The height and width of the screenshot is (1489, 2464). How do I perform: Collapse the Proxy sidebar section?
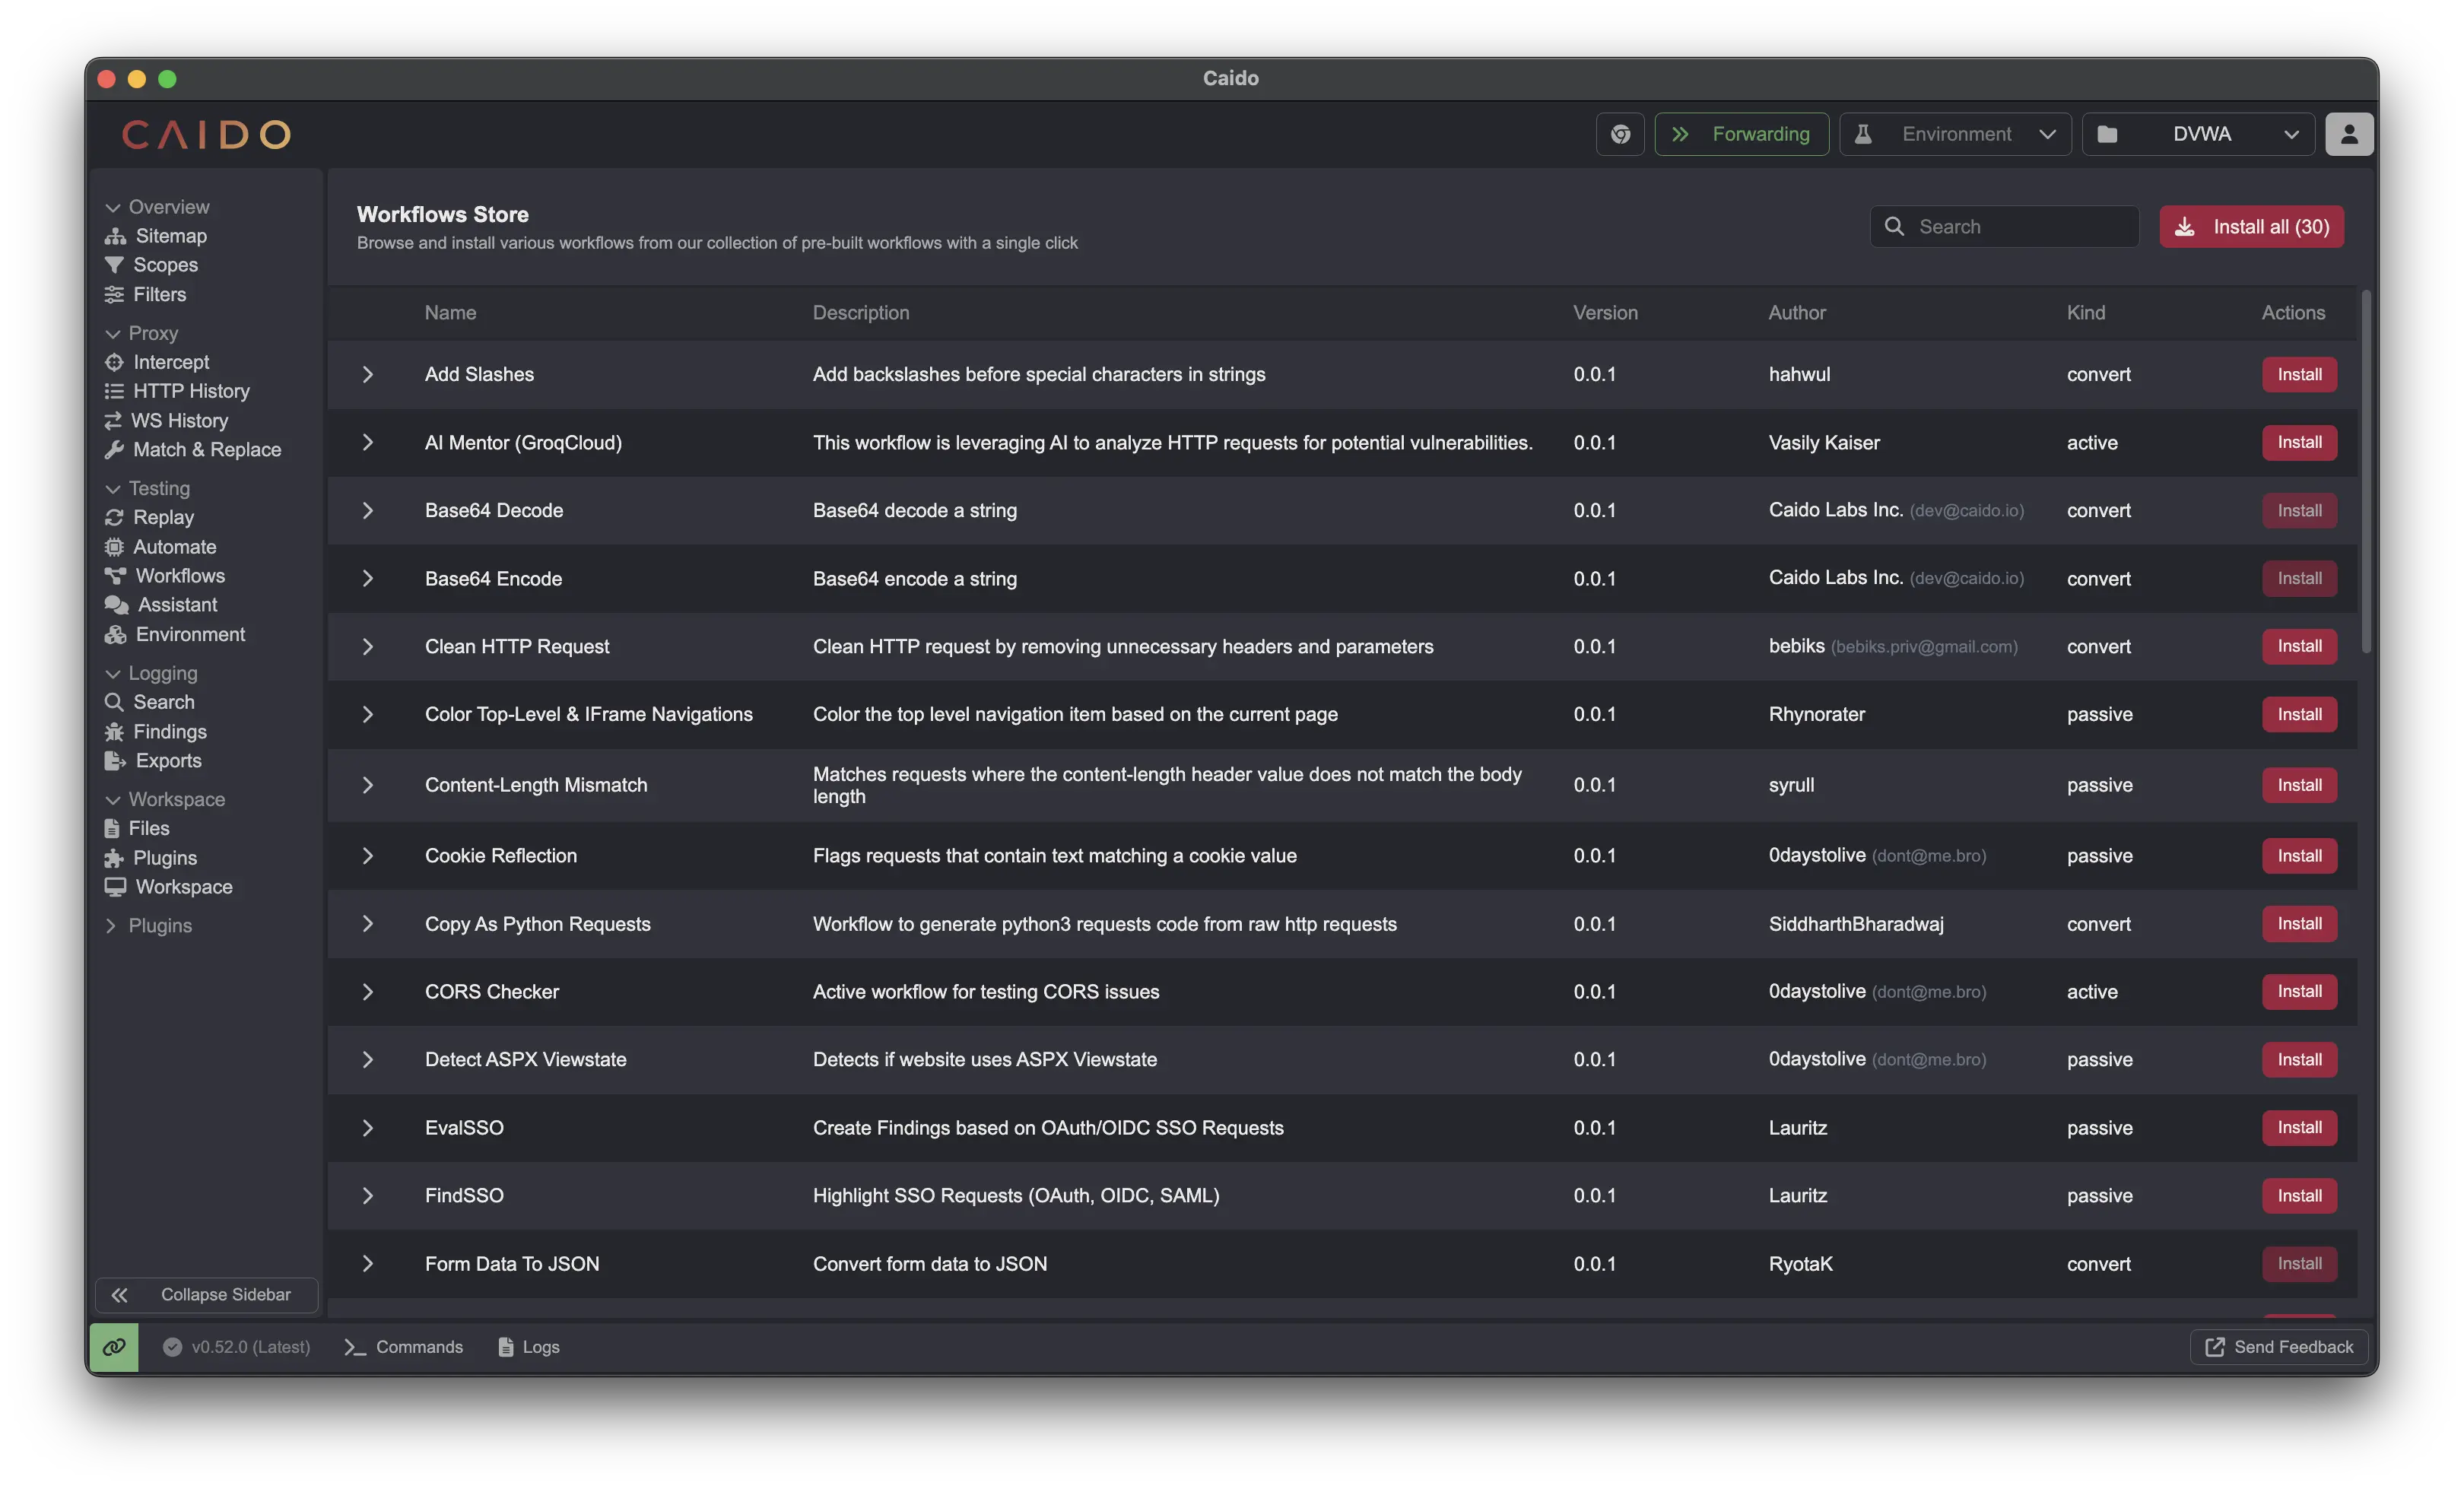click(x=113, y=334)
